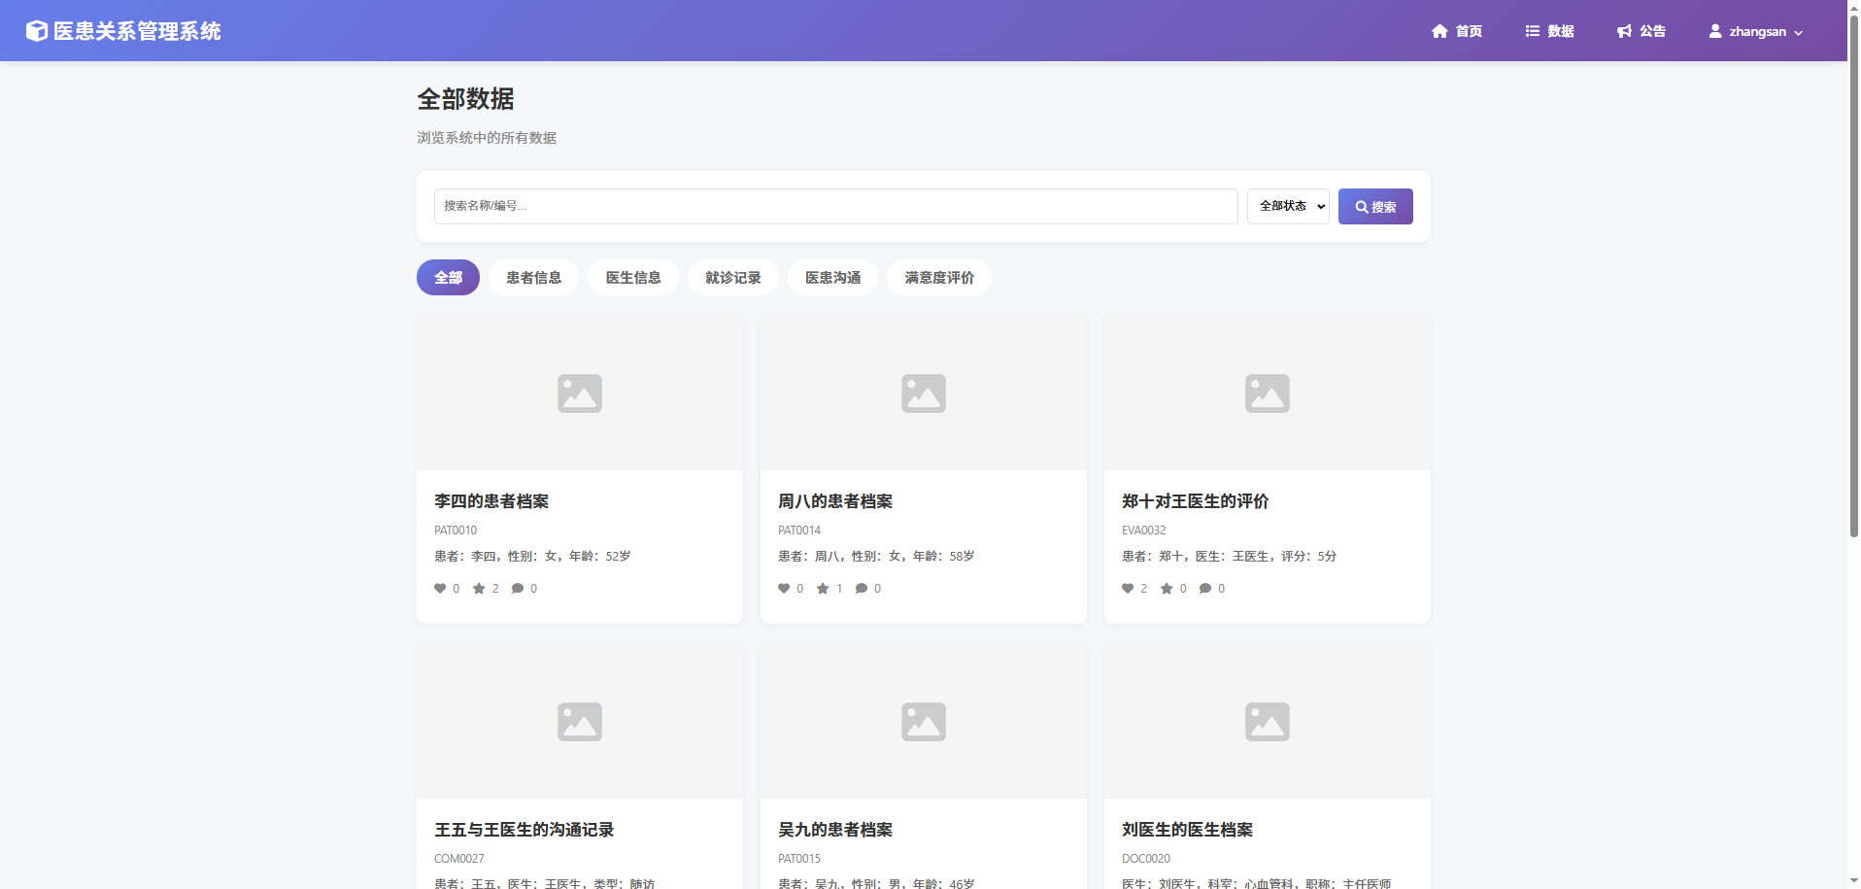Open 数据 in the top navigation
The image size is (1861, 889).
(1549, 31)
